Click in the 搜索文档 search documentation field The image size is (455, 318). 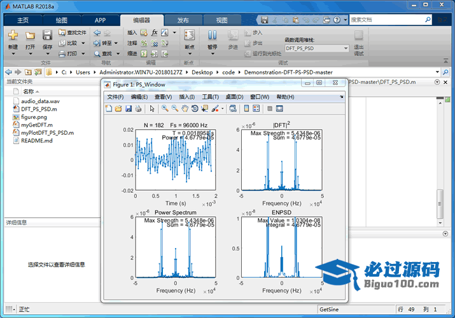(x=387, y=20)
